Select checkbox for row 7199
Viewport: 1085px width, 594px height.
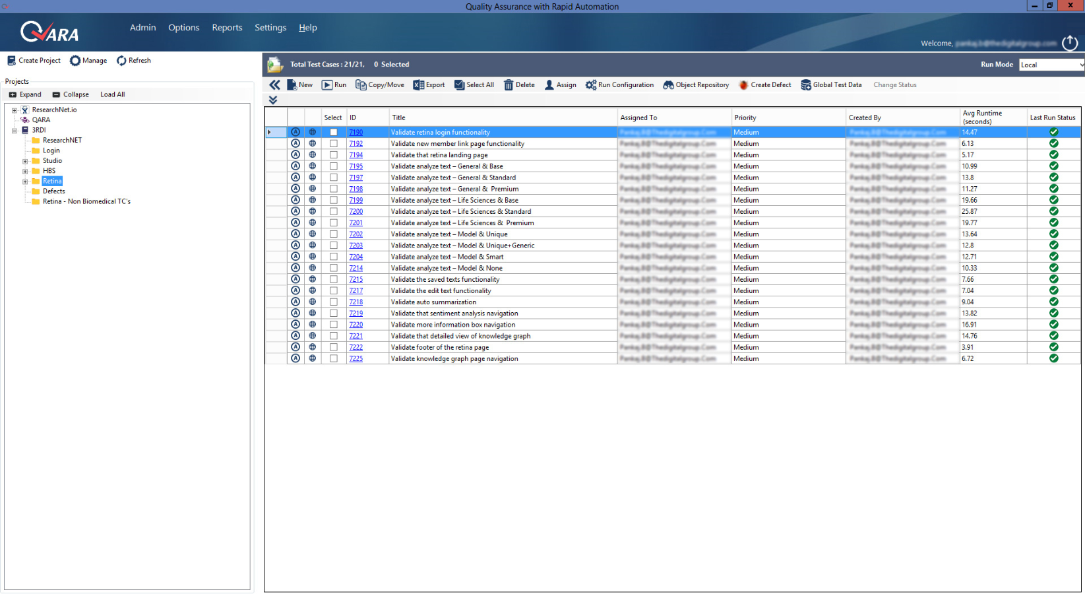[x=334, y=201]
